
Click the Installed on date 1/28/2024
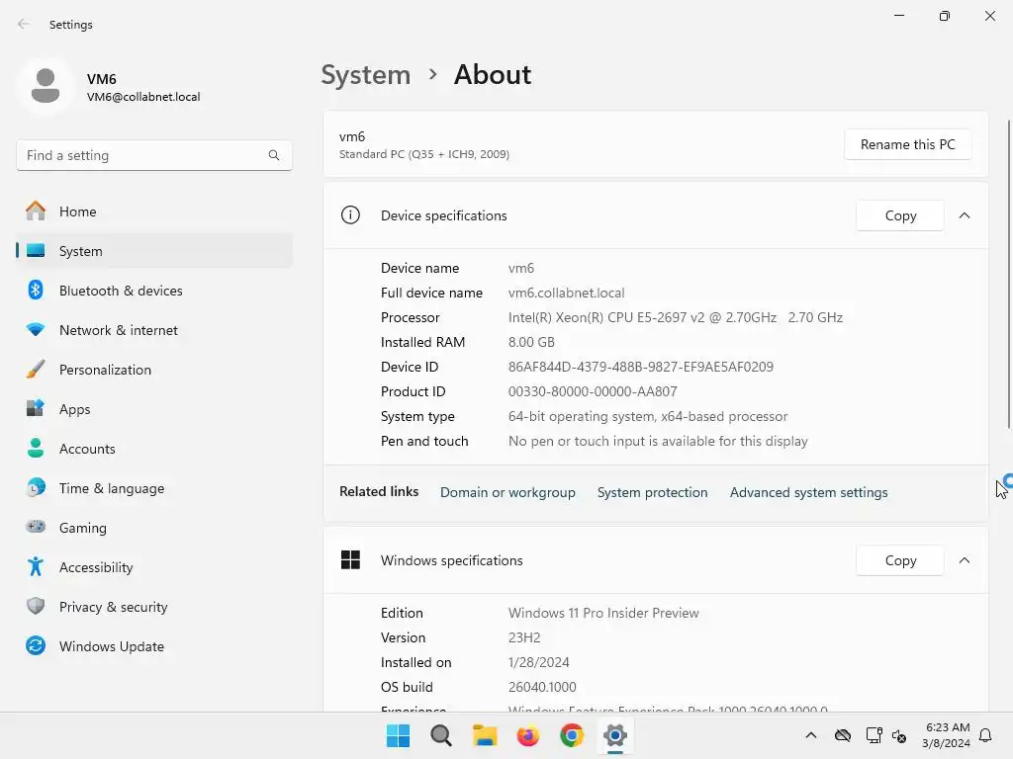click(539, 663)
